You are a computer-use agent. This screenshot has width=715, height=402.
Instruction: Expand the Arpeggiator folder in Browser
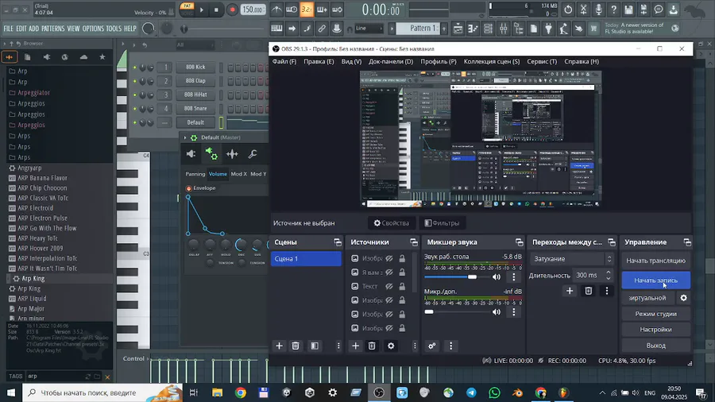33,92
